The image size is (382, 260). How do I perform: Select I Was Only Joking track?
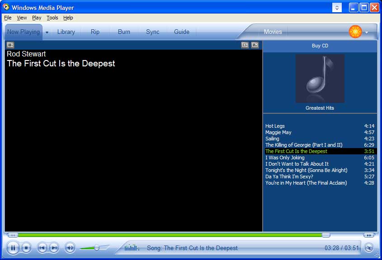320,158
